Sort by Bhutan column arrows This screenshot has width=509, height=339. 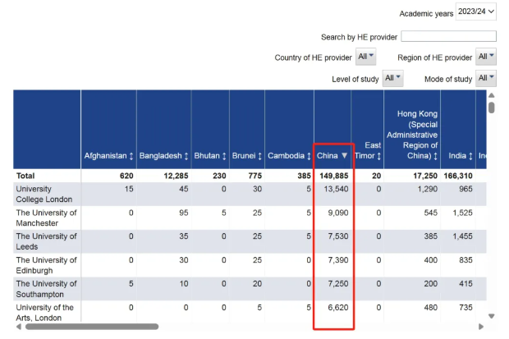tap(223, 155)
